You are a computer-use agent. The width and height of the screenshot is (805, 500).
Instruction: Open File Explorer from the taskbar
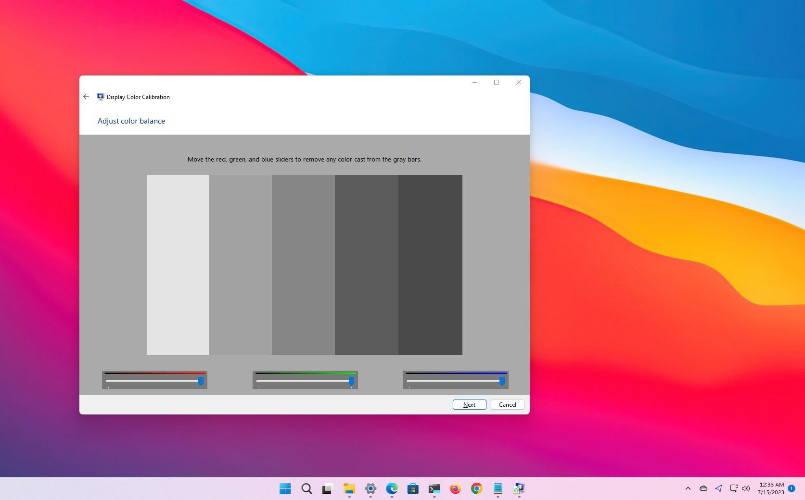coord(349,488)
